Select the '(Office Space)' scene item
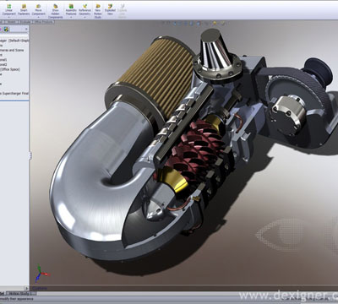 pos(10,69)
